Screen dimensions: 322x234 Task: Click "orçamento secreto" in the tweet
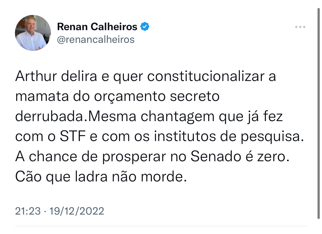(157, 97)
